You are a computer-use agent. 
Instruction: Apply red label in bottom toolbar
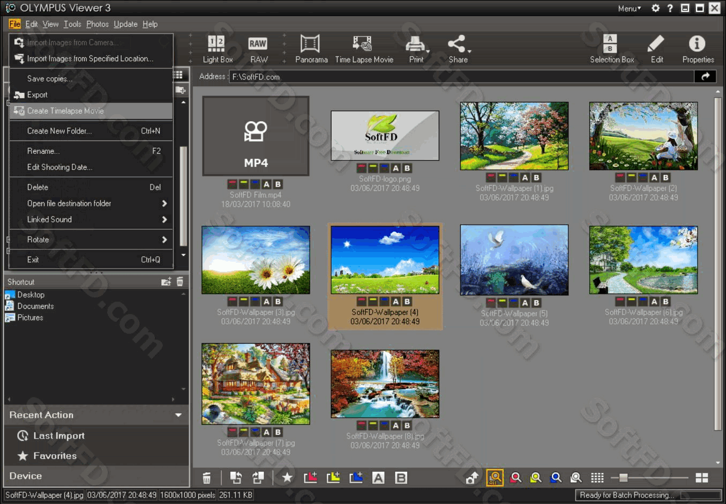click(310, 478)
